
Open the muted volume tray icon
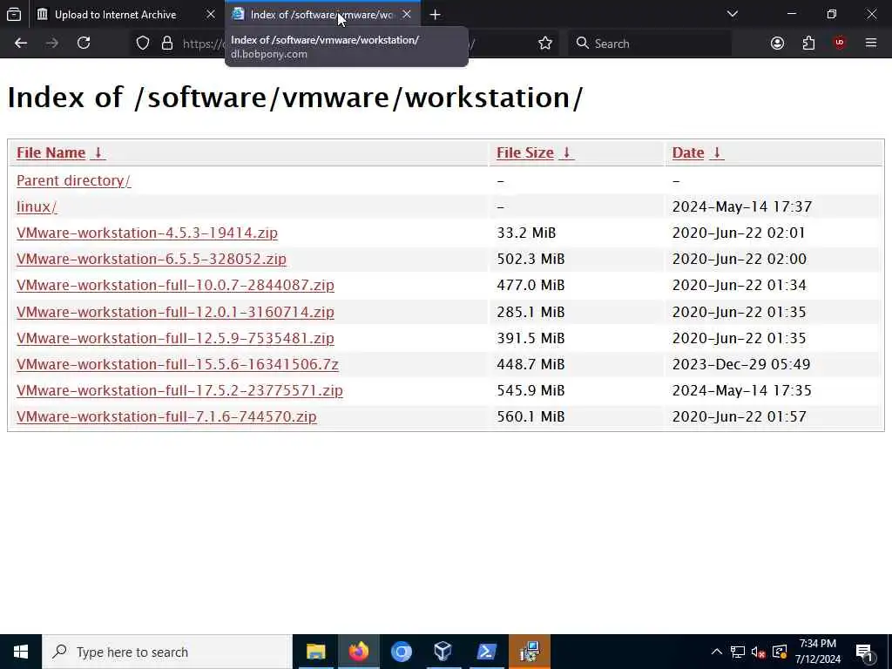(759, 652)
